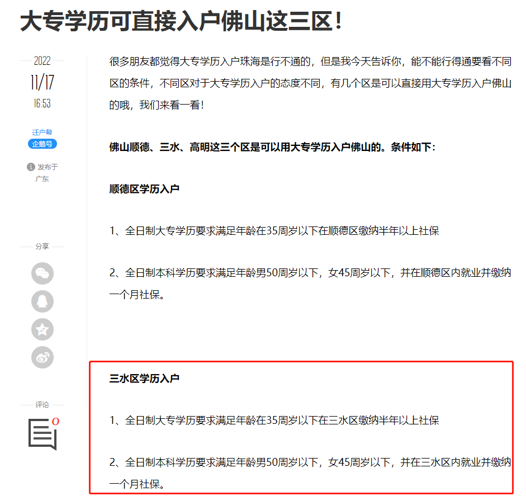Open the 迁户帮 author page
This screenshot has height=496, width=526.
42,133
